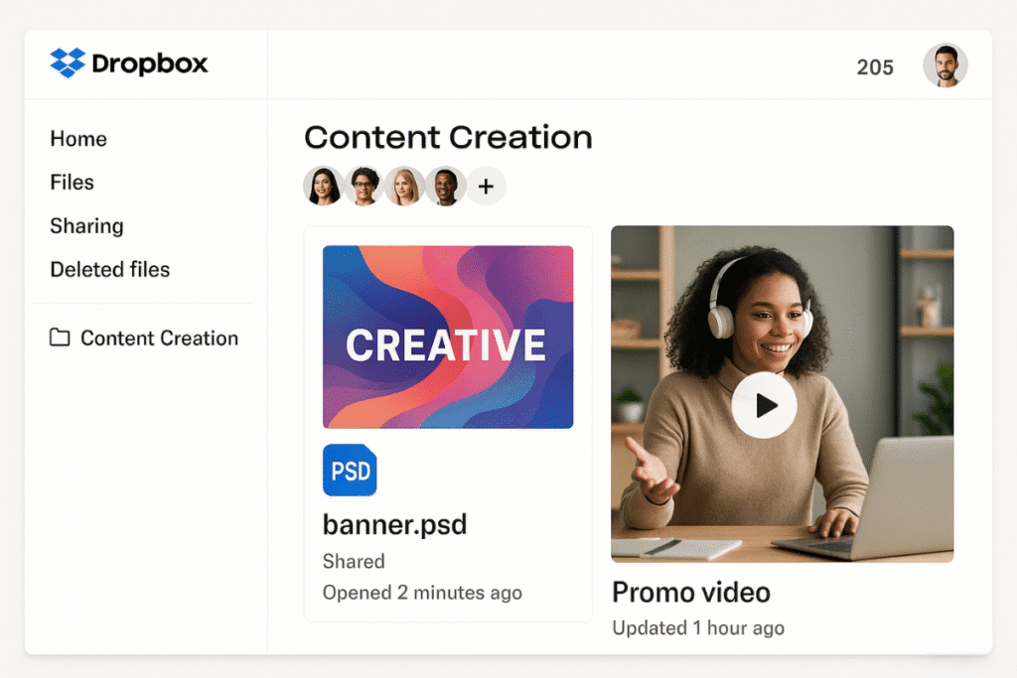The width and height of the screenshot is (1017, 678).
Task: Open the Content Creation folder
Action: pos(159,338)
